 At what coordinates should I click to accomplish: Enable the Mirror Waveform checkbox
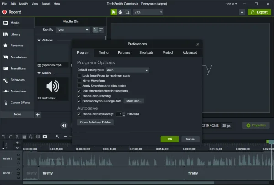(79, 81)
